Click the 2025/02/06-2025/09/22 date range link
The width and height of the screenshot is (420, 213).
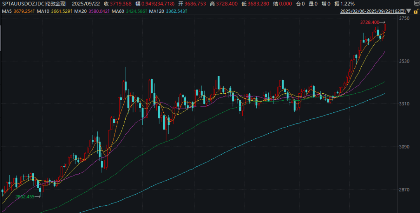coord(372,12)
